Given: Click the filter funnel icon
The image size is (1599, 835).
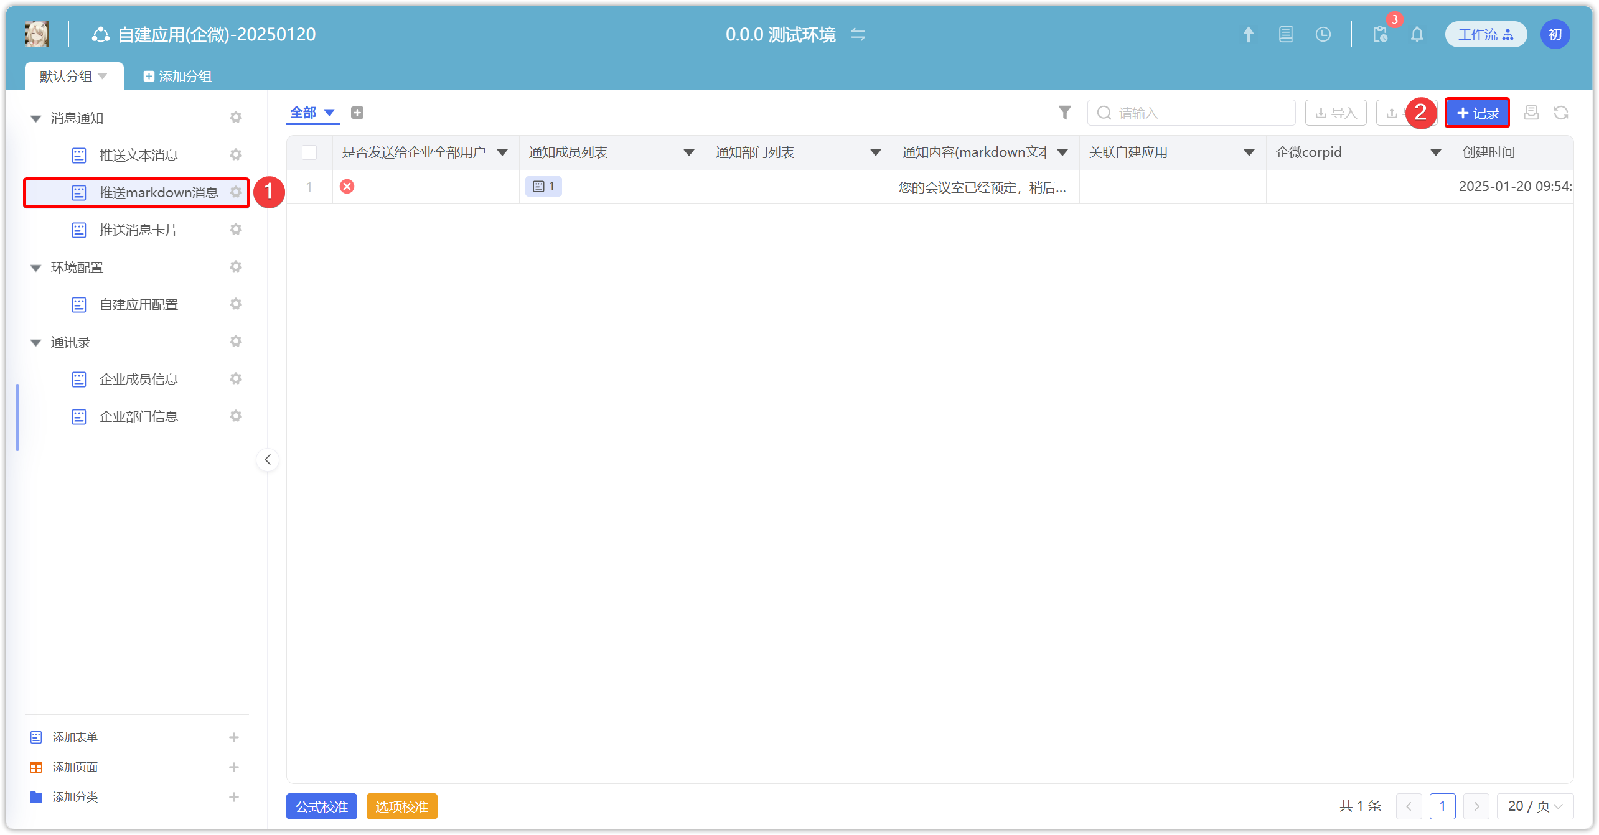Looking at the screenshot, I should pos(1064,113).
